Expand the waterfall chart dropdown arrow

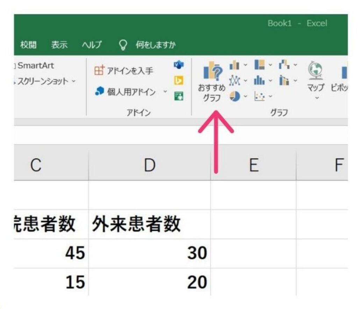[295, 65]
